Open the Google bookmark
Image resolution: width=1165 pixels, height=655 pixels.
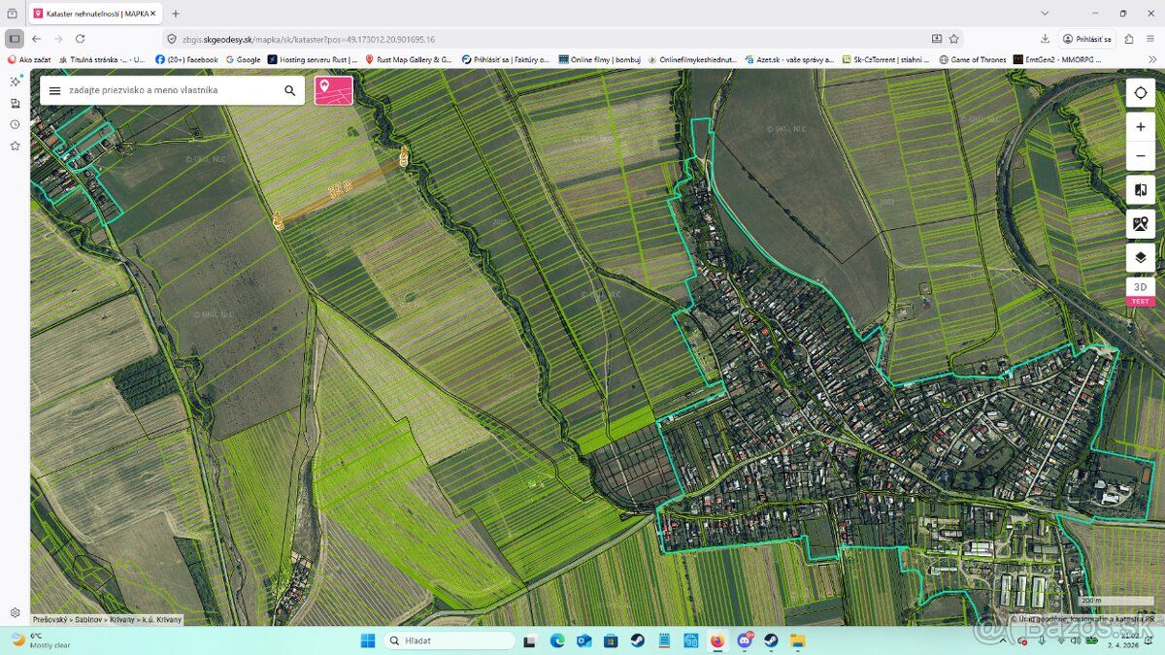tap(243, 59)
